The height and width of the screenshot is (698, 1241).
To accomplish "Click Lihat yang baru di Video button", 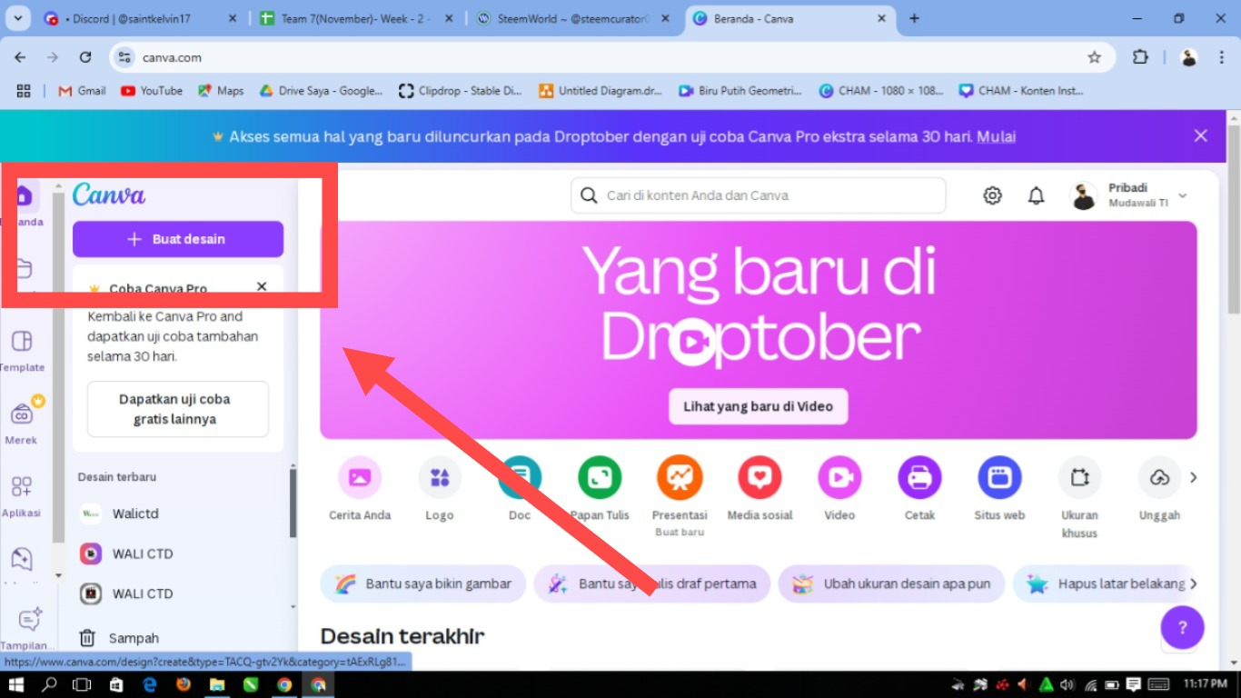I will pyautogui.click(x=759, y=406).
